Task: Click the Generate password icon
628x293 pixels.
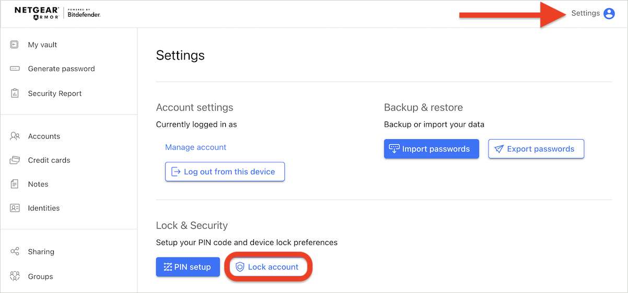Action: 15,69
